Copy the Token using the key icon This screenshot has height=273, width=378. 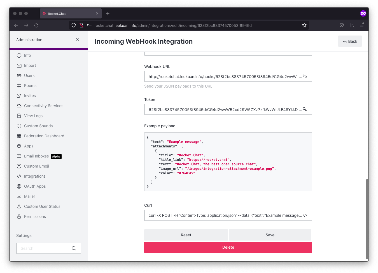point(305,109)
